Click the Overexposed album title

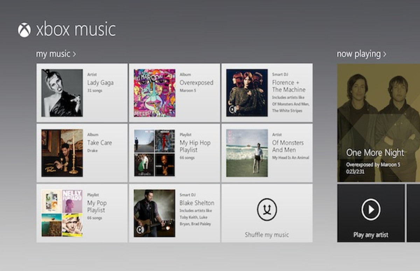point(196,83)
